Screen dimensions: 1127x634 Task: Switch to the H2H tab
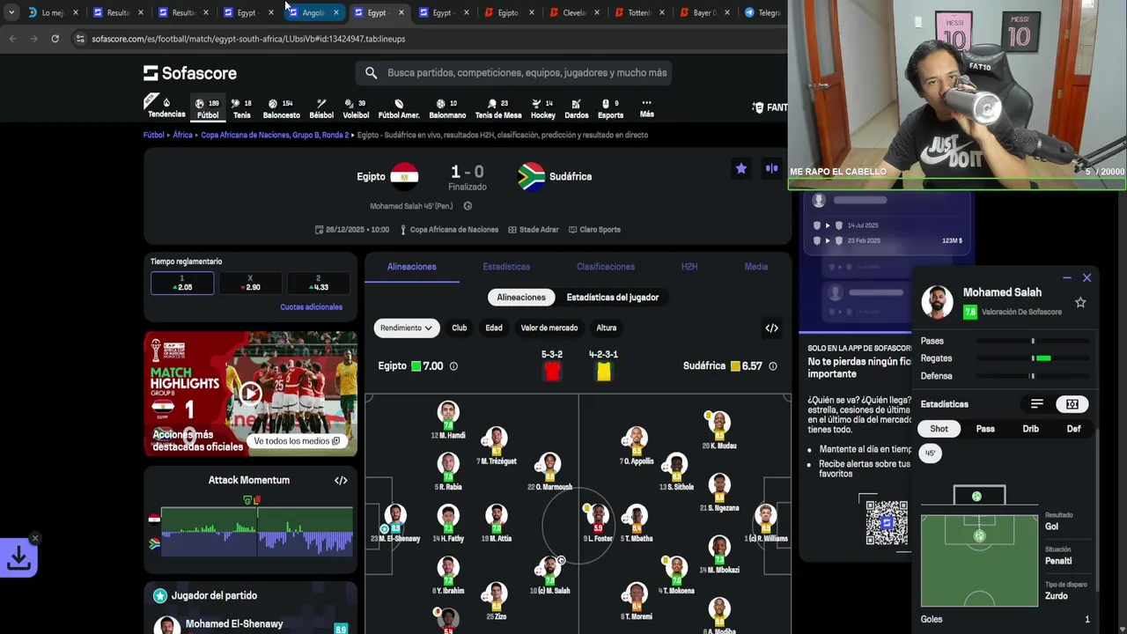click(x=689, y=267)
